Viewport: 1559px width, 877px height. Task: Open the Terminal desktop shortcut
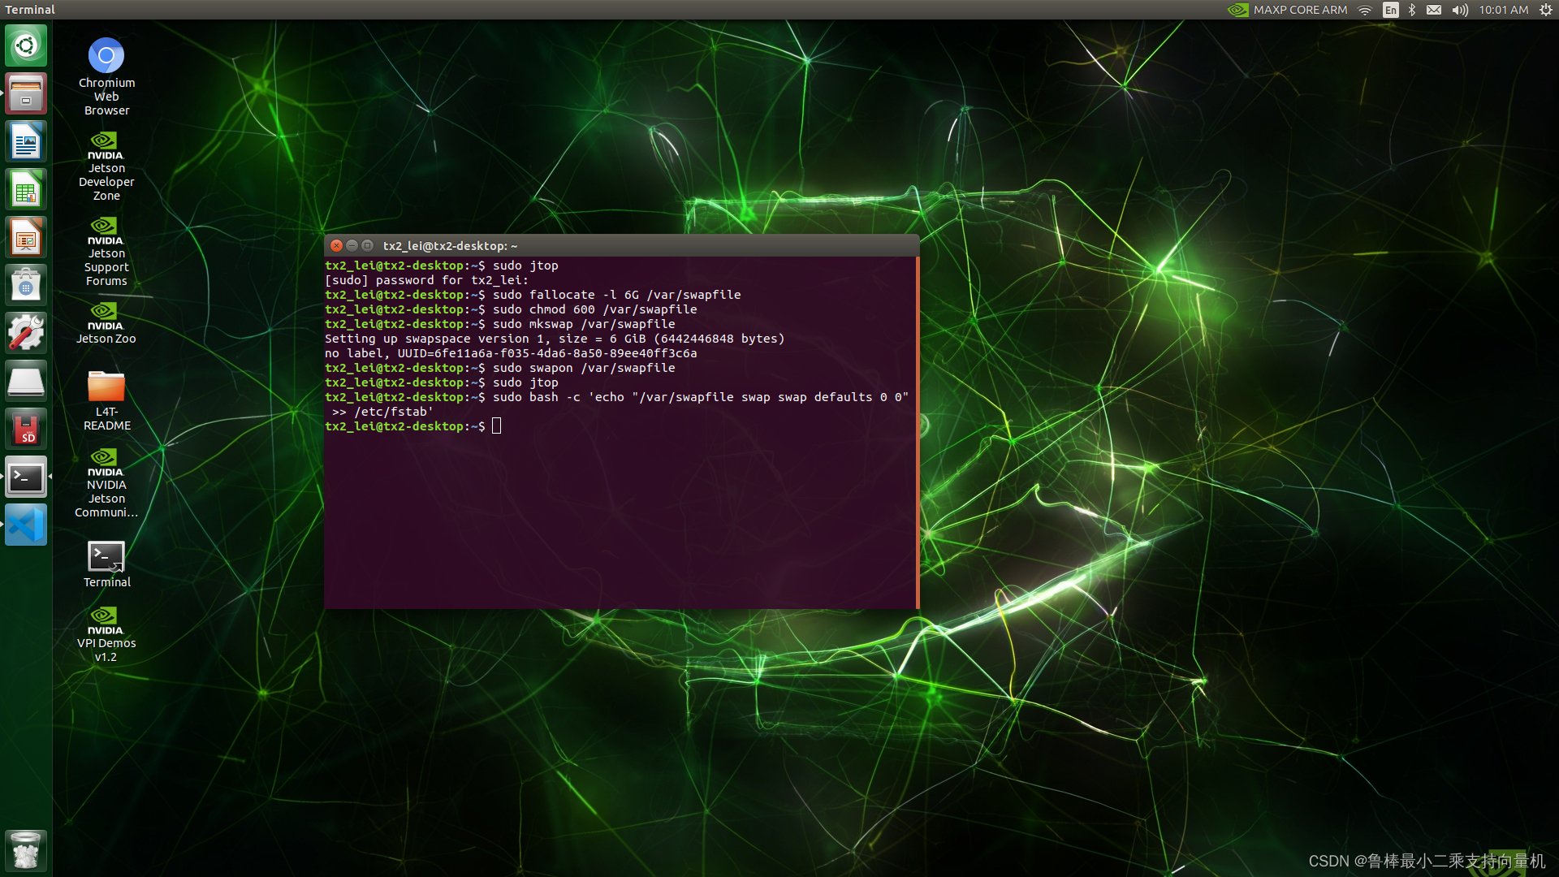tap(106, 564)
